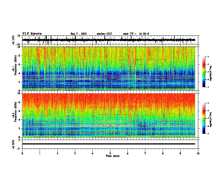Click the ch.3 flat black trace
The width and height of the screenshot is (223, 172).
click(x=109, y=144)
